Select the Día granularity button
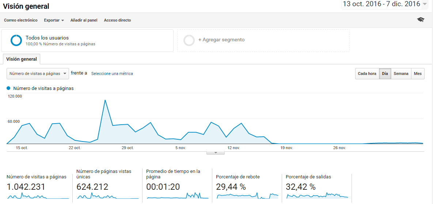This screenshot has height=204, width=433. click(385, 74)
